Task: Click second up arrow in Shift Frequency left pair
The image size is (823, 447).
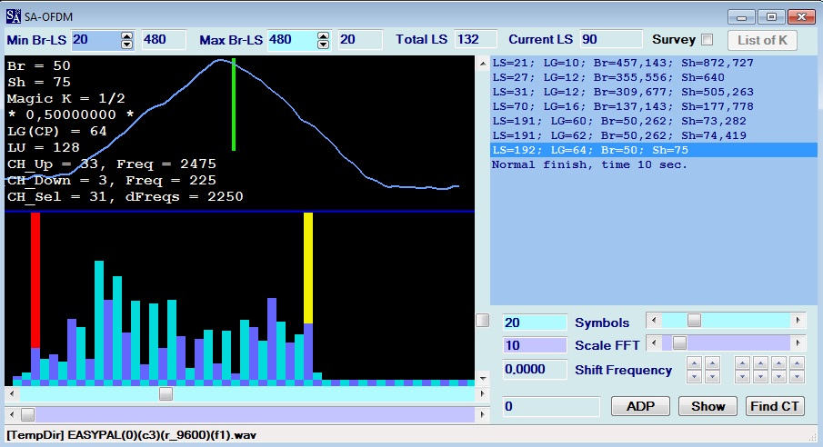Action: click(712, 363)
